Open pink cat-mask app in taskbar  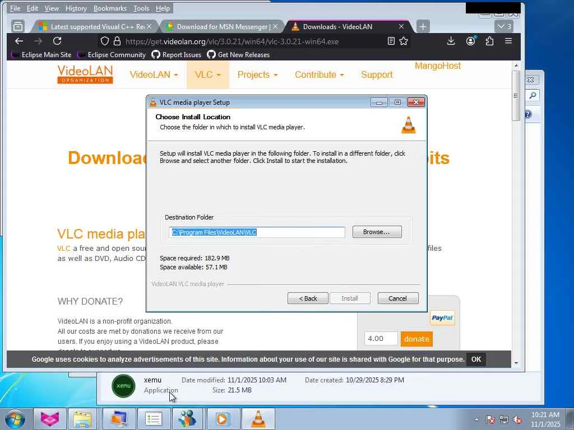click(50, 419)
